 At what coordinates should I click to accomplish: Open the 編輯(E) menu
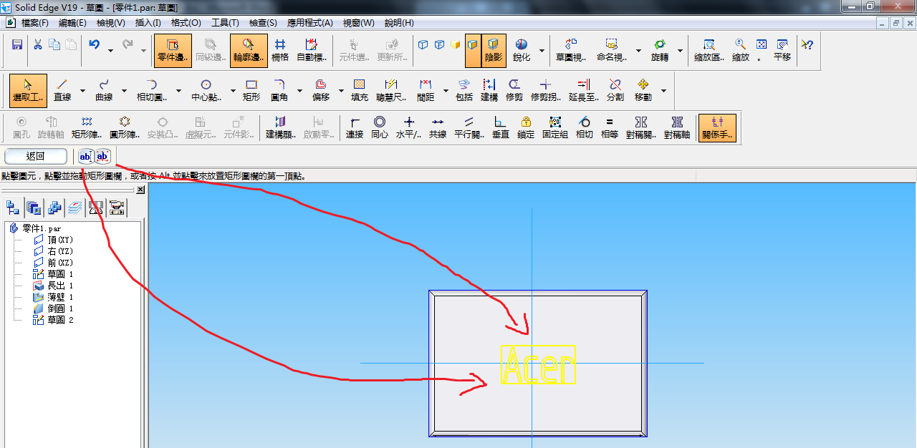point(72,23)
